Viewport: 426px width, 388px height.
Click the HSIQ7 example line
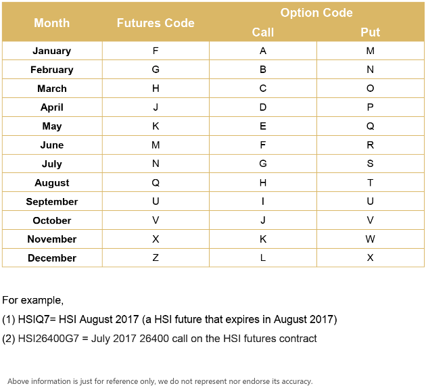(x=169, y=319)
